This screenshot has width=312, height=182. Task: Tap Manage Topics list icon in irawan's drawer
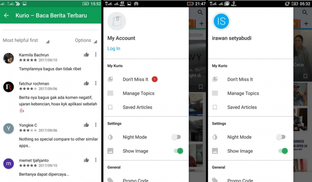pyautogui.click(x=215, y=93)
